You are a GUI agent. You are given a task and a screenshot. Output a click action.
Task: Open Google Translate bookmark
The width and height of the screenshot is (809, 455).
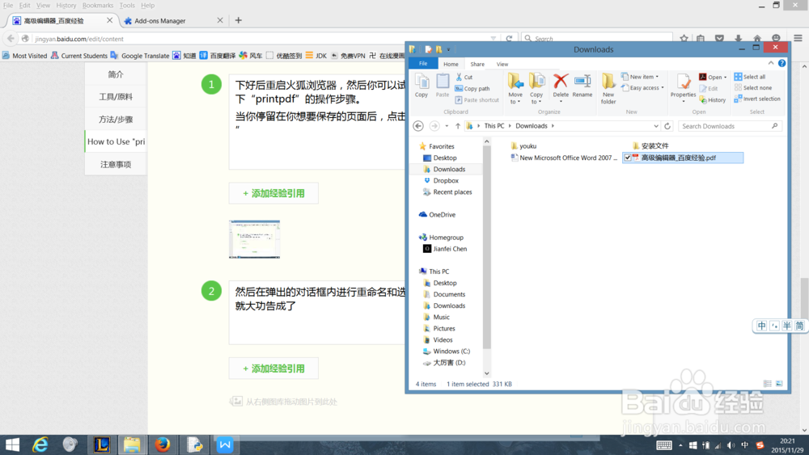(x=140, y=56)
